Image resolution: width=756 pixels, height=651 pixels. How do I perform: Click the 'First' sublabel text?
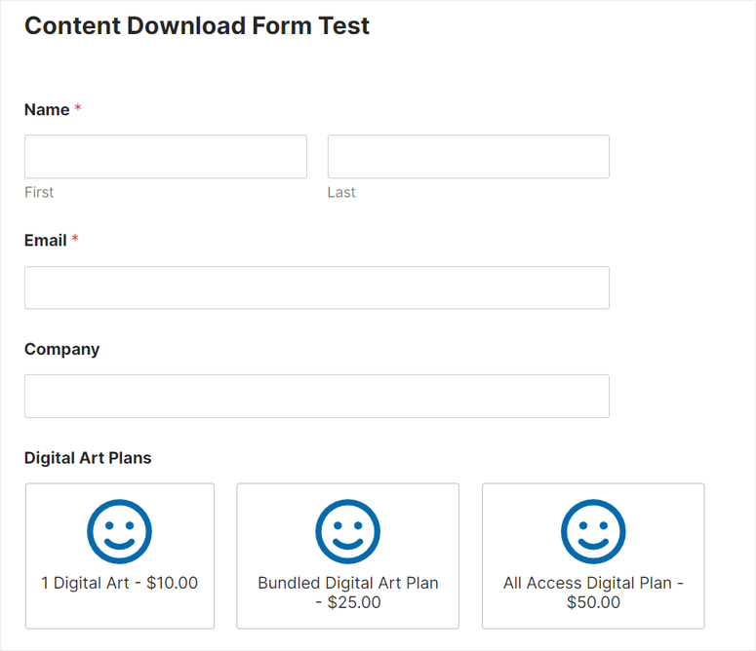click(39, 192)
